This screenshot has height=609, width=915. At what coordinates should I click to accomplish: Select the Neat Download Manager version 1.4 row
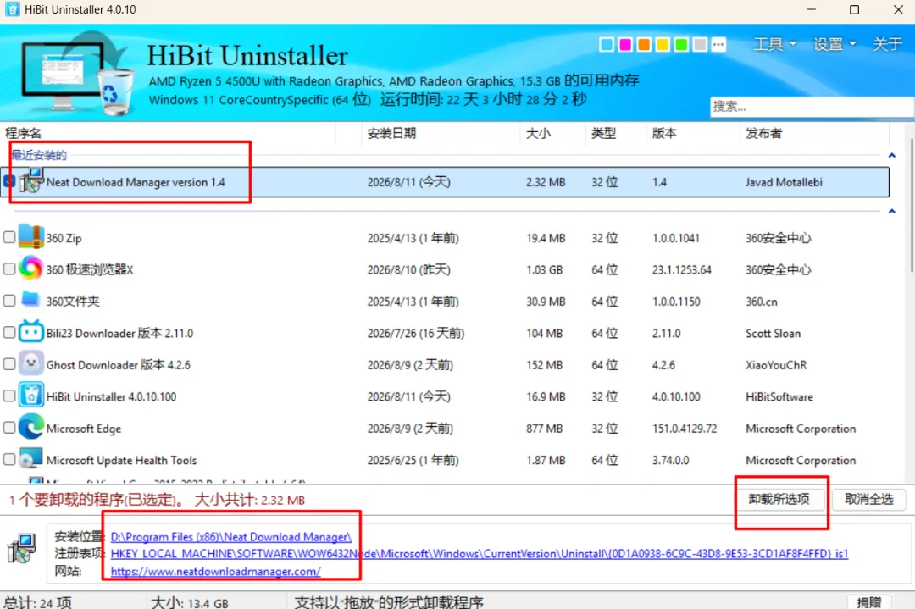(x=446, y=182)
